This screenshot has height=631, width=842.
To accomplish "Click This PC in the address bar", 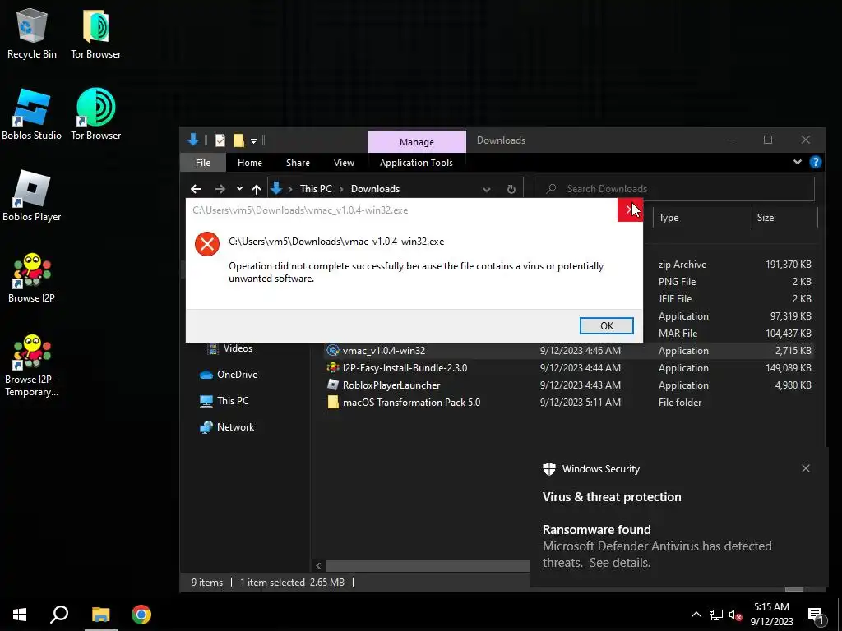I will click(316, 189).
